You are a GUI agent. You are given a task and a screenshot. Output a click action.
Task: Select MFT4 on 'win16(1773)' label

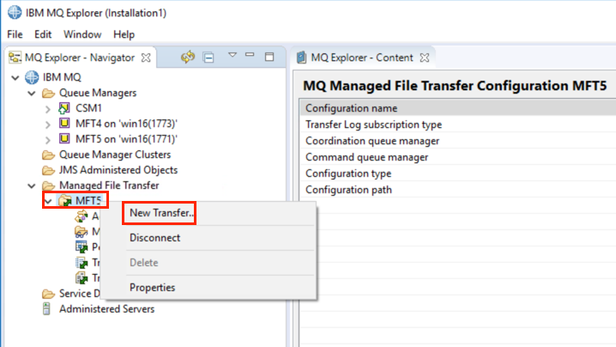[x=126, y=124]
